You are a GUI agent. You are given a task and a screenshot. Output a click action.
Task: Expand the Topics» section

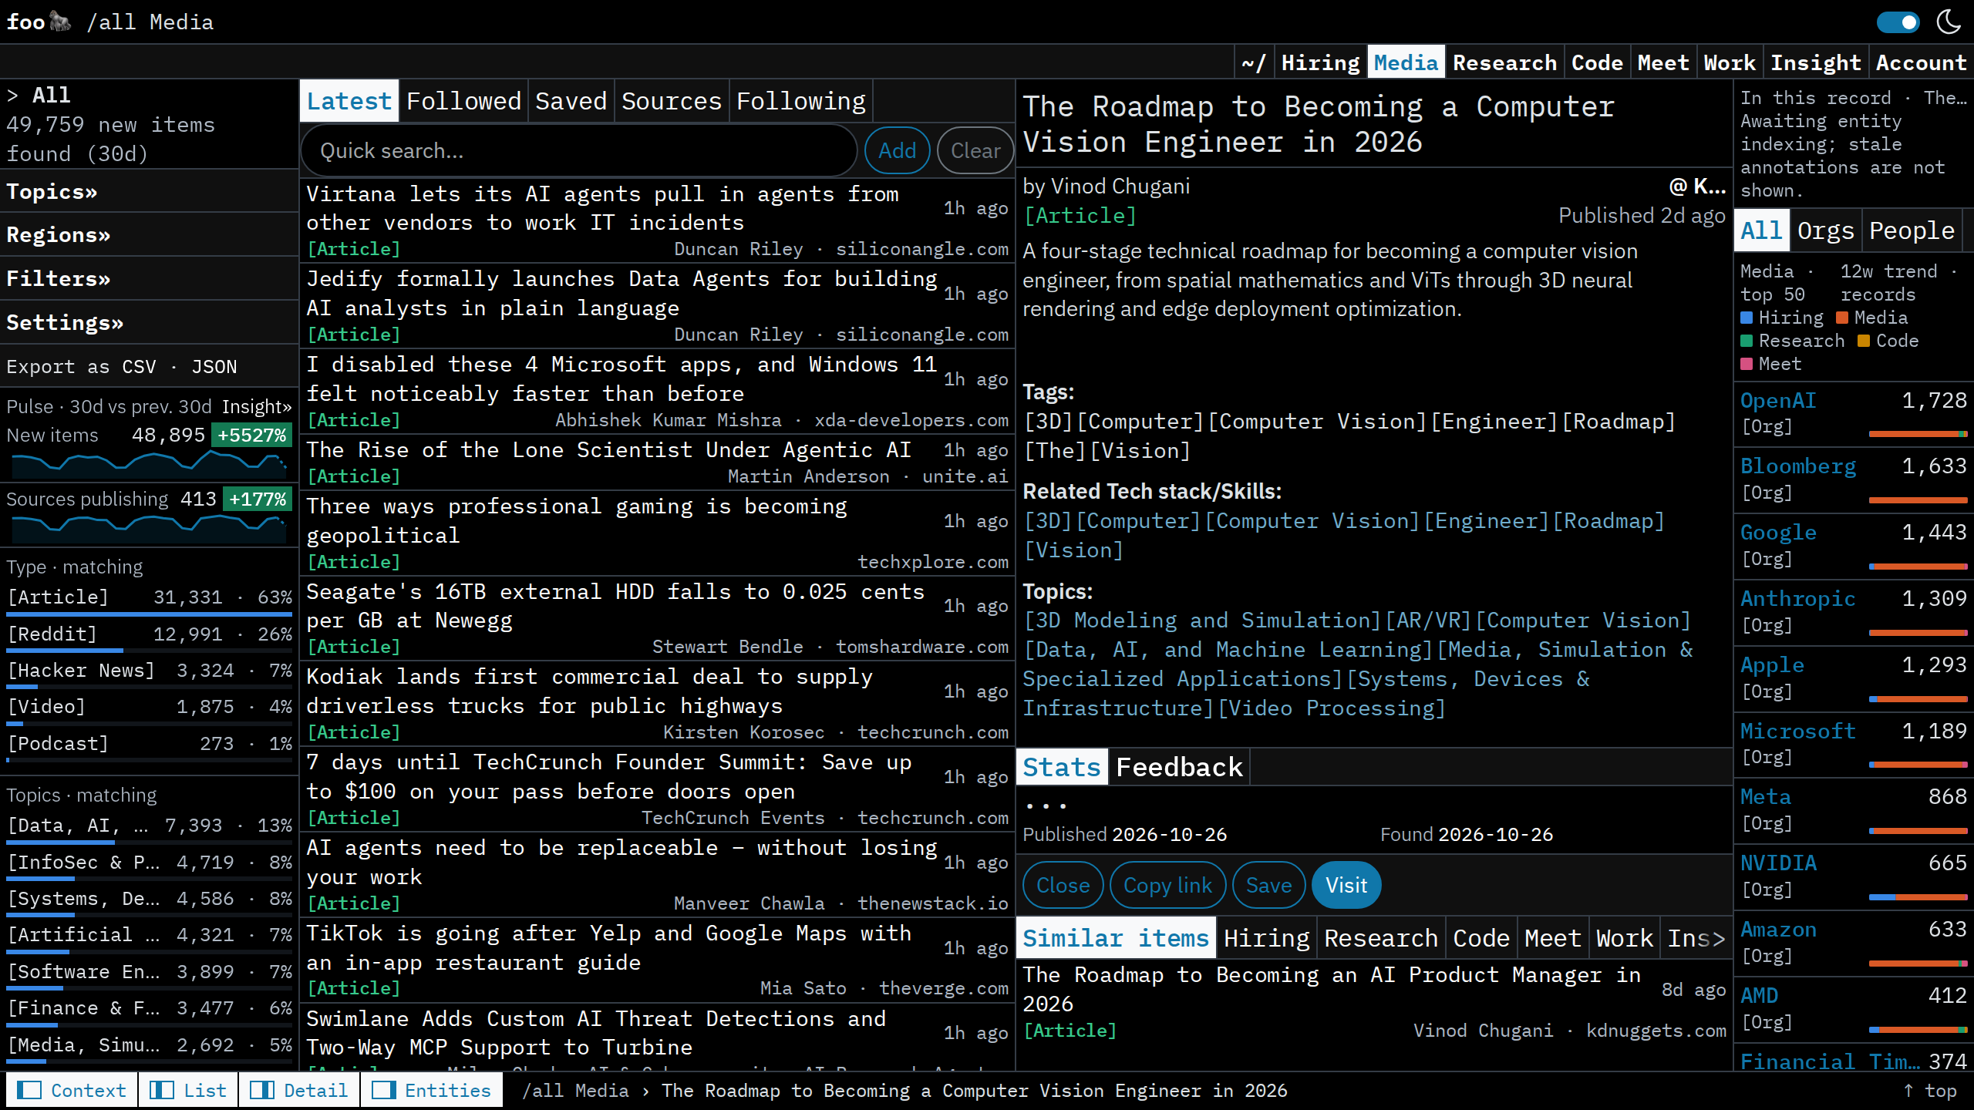click(x=52, y=191)
